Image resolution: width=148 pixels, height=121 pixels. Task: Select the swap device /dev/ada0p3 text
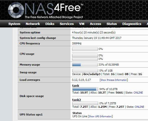pos(91,74)
